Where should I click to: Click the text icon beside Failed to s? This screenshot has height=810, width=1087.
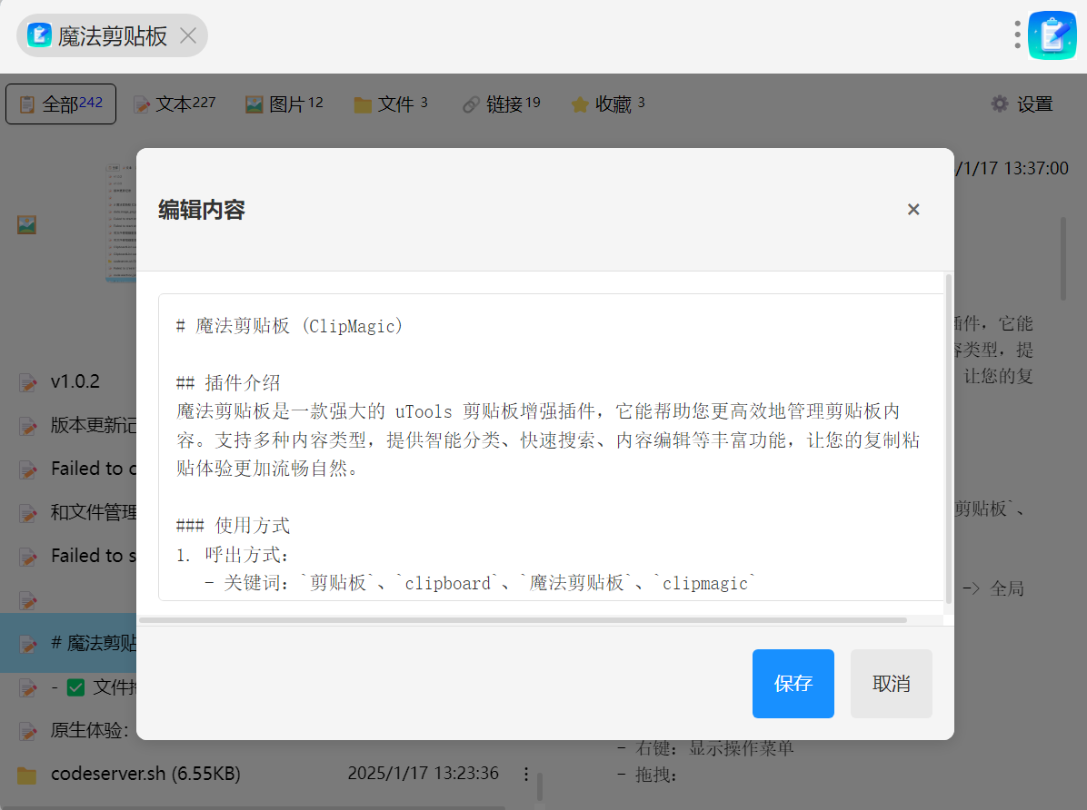click(x=28, y=557)
